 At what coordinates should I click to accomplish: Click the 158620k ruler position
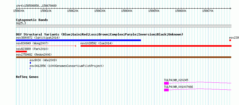coord(73,11)
